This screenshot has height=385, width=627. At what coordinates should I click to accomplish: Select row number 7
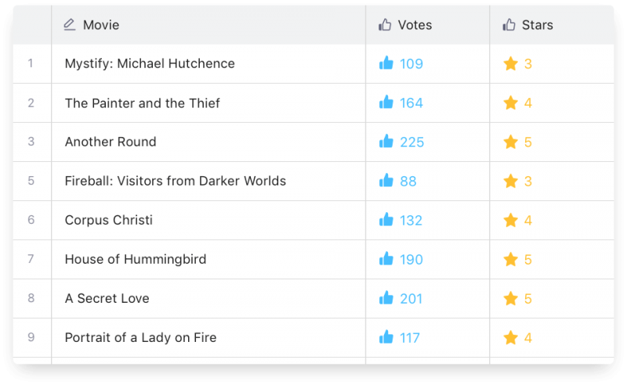[31, 259]
